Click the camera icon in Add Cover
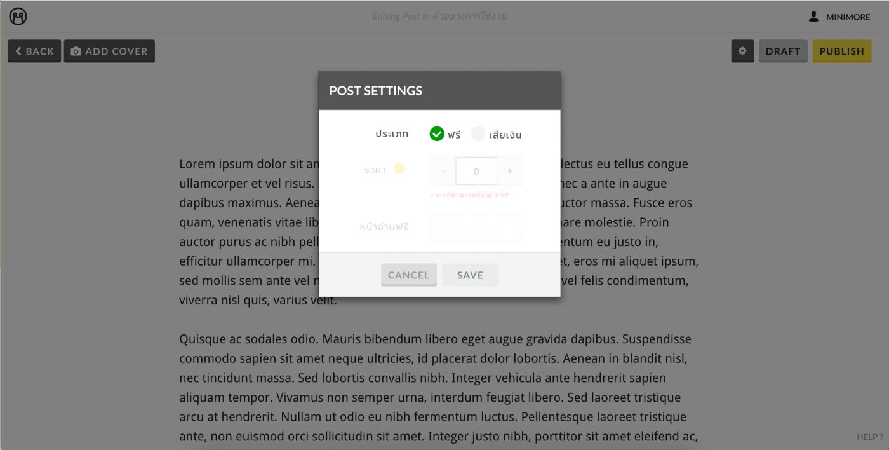This screenshot has width=889, height=450. pyautogui.click(x=76, y=51)
